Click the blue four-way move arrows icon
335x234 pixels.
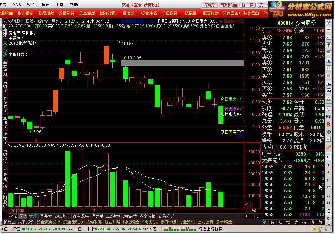(x=329, y=132)
